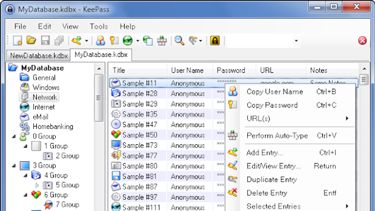Click the red close-database icon in toolbar
This screenshot has height=211, width=375.
point(362,40)
